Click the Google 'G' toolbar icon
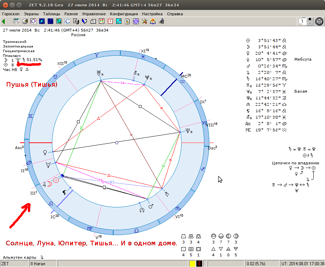The height and width of the screenshot is (267, 325). pos(67,21)
